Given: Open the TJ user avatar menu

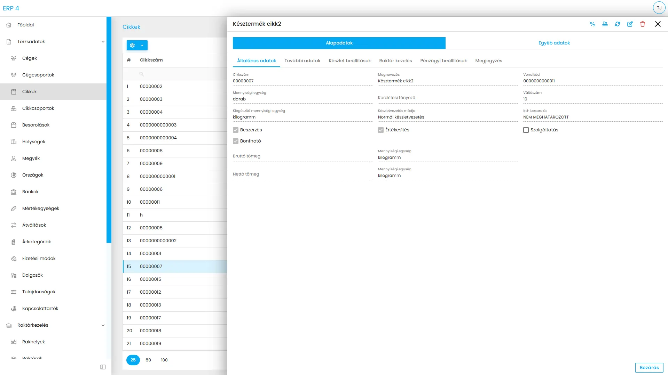Looking at the screenshot, I should 659,8.
